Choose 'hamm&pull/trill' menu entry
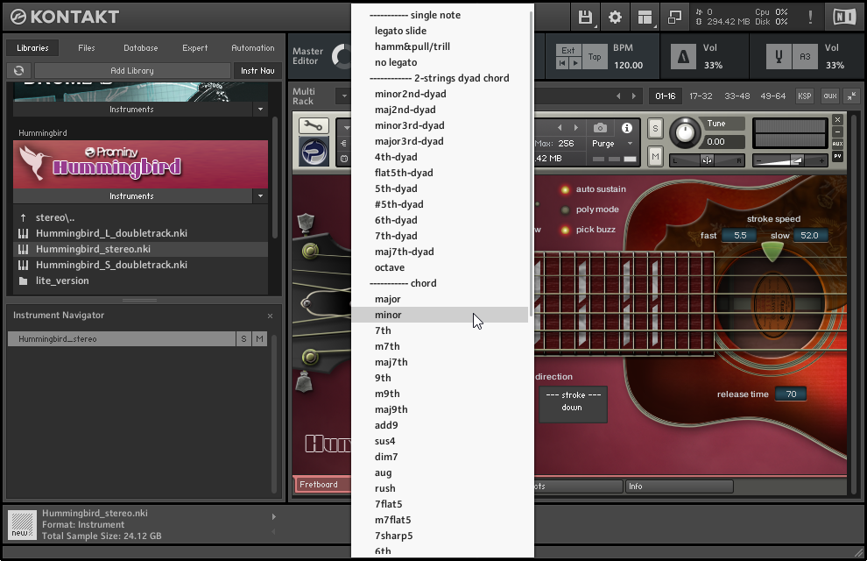The height and width of the screenshot is (561, 867). pyautogui.click(x=441, y=46)
